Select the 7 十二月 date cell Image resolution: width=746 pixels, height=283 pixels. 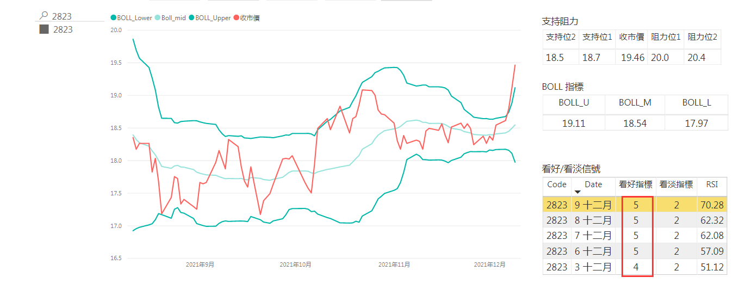pos(593,236)
